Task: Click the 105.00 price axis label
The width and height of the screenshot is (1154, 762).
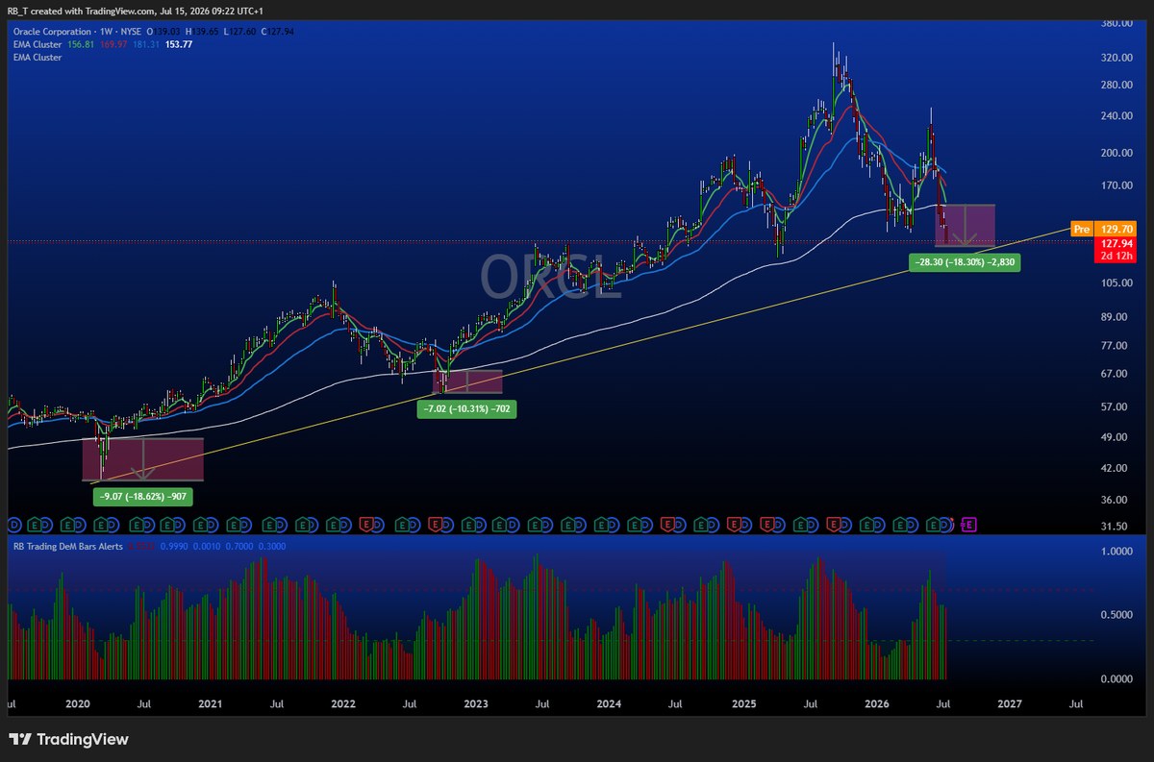Action: [x=1116, y=283]
